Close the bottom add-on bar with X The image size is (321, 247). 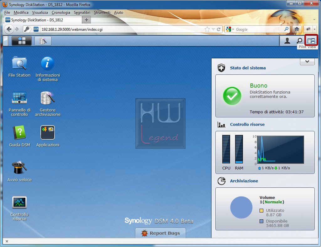(7, 241)
